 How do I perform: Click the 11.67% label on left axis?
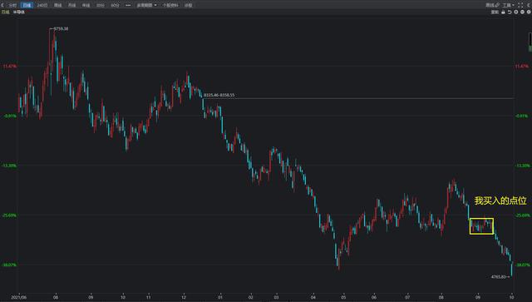[x=9, y=67]
